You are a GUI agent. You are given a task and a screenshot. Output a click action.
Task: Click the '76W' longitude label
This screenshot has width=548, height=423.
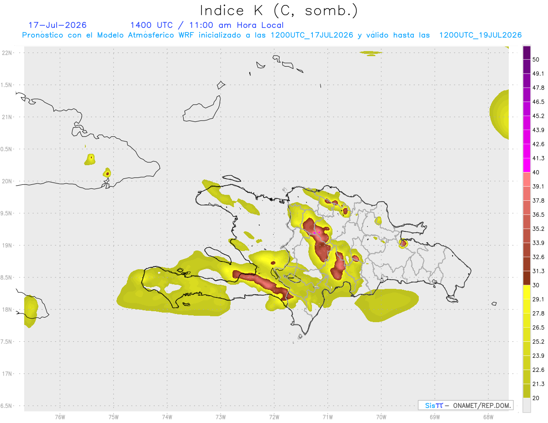click(60, 417)
